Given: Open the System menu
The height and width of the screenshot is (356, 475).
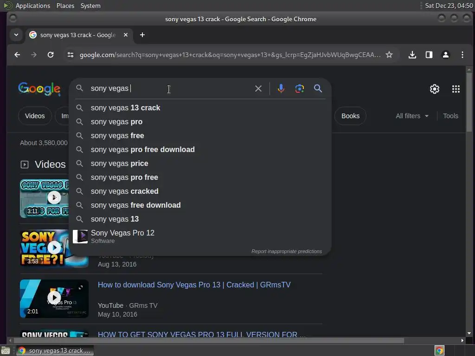Looking at the screenshot, I should tap(90, 6).
